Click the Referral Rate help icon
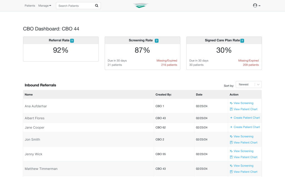The image size is (285, 177). click(x=72, y=41)
